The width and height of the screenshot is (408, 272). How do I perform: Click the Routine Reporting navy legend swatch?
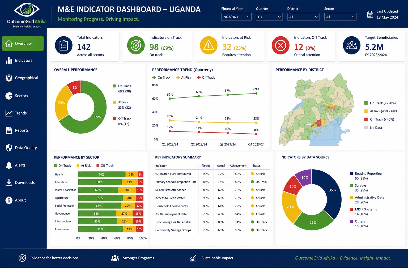point(351,174)
